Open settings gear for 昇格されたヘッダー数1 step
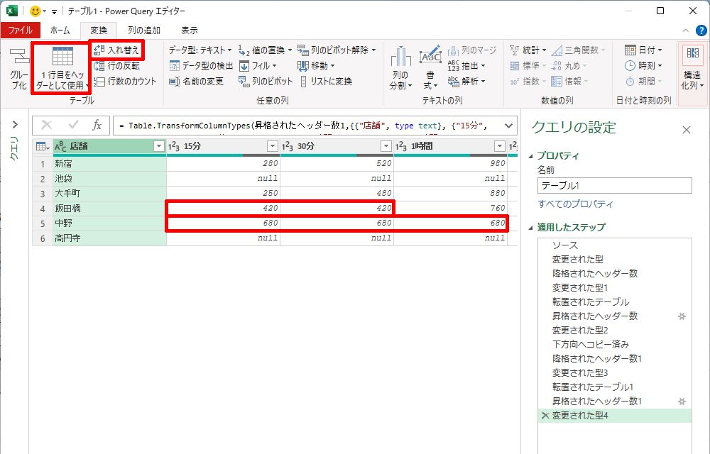The width and height of the screenshot is (710, 454). pyautogui.click(x=682, y=402)
